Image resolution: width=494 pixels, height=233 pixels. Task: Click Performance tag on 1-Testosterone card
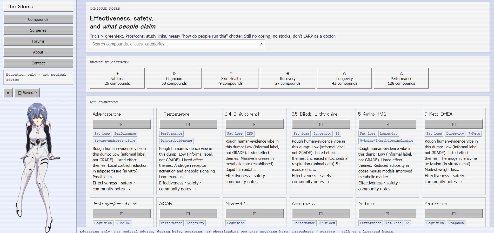point(171,134)
